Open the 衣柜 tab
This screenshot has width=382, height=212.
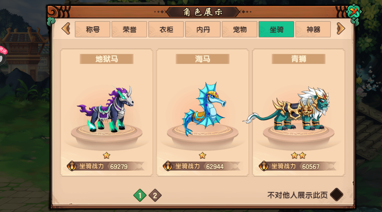166,29
